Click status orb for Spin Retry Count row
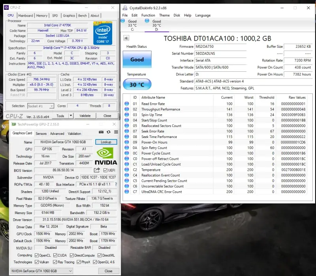Image resolution: width=316 pixels, height=276 pixels. [126, 147]
